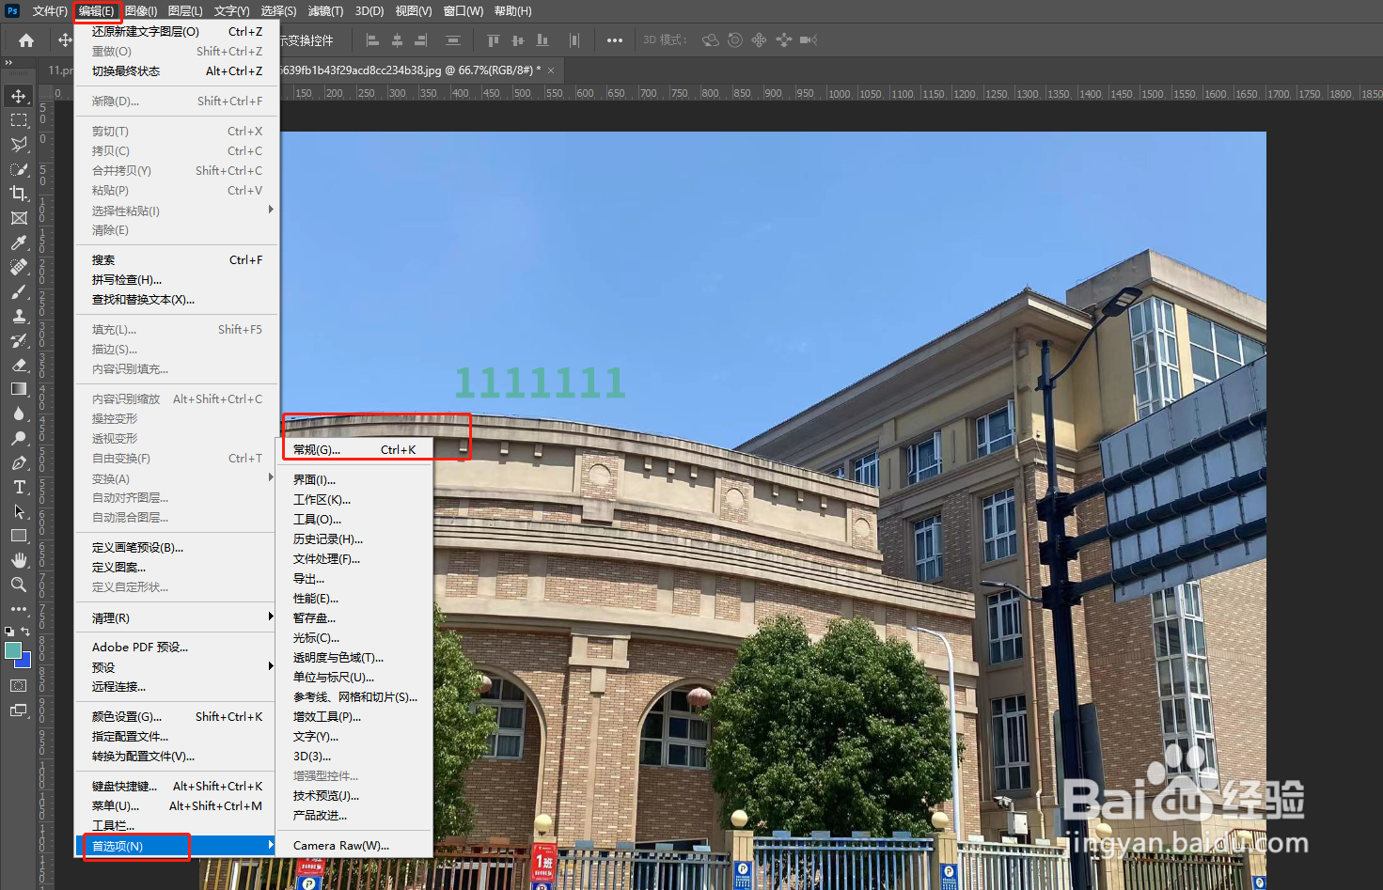Click the change screen mode icon

pyautogui.click(x=19, y=710)
